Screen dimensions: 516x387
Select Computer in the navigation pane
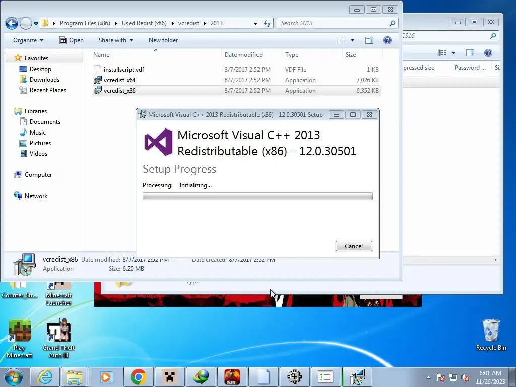pos(33,175)
